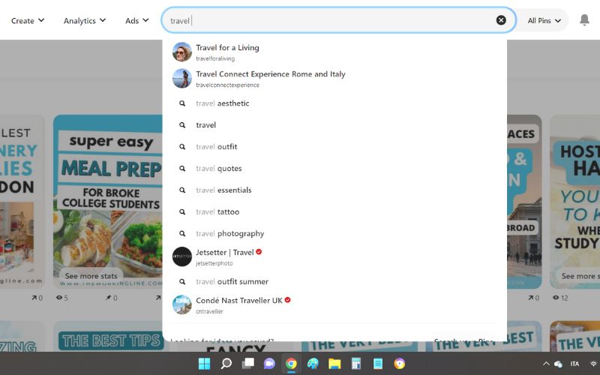Click See more stats on Meal Prep pin
Viewport: 600px width, 375px height.
click(x=91, y=276)
